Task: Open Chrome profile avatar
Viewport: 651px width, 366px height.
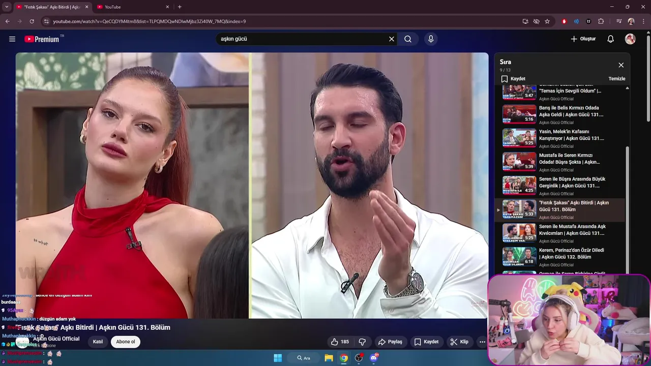Action: coord(631,21)
